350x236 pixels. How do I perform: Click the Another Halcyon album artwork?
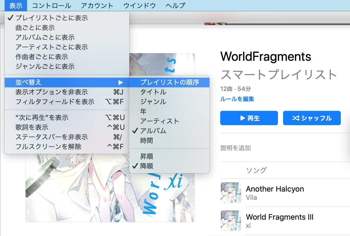231,193
